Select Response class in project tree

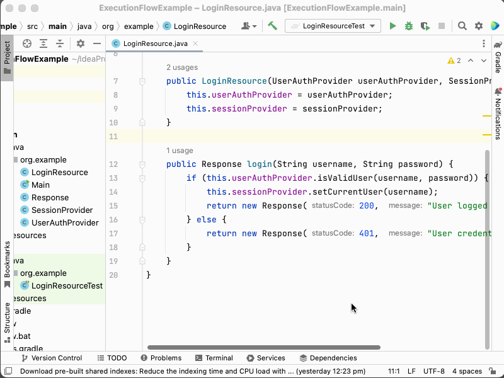(45, 197)
